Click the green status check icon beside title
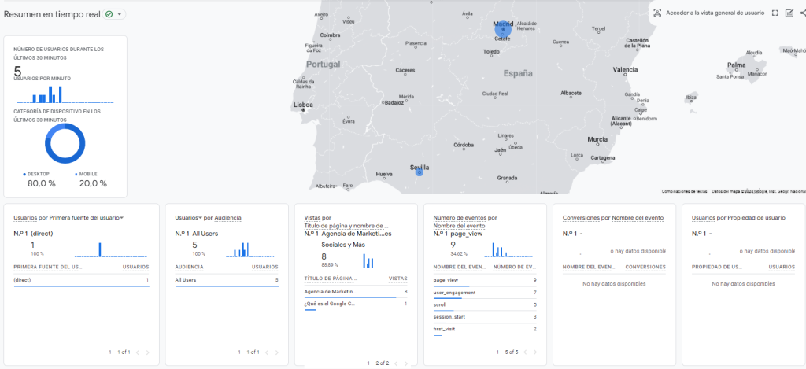Screen dimensions: 806x369 pyautogui.click(x=109, y=14)
